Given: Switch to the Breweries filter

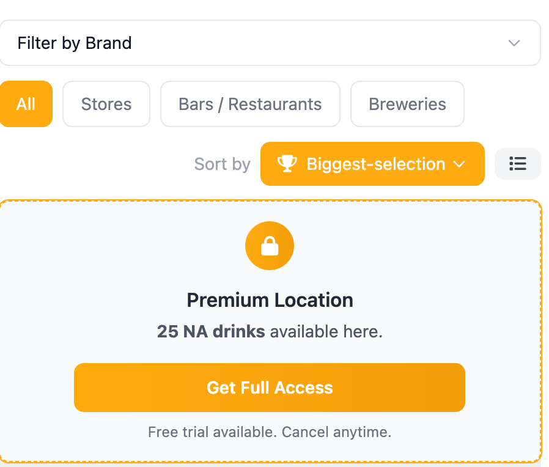Looking at the screenshot, I should 407,104.
